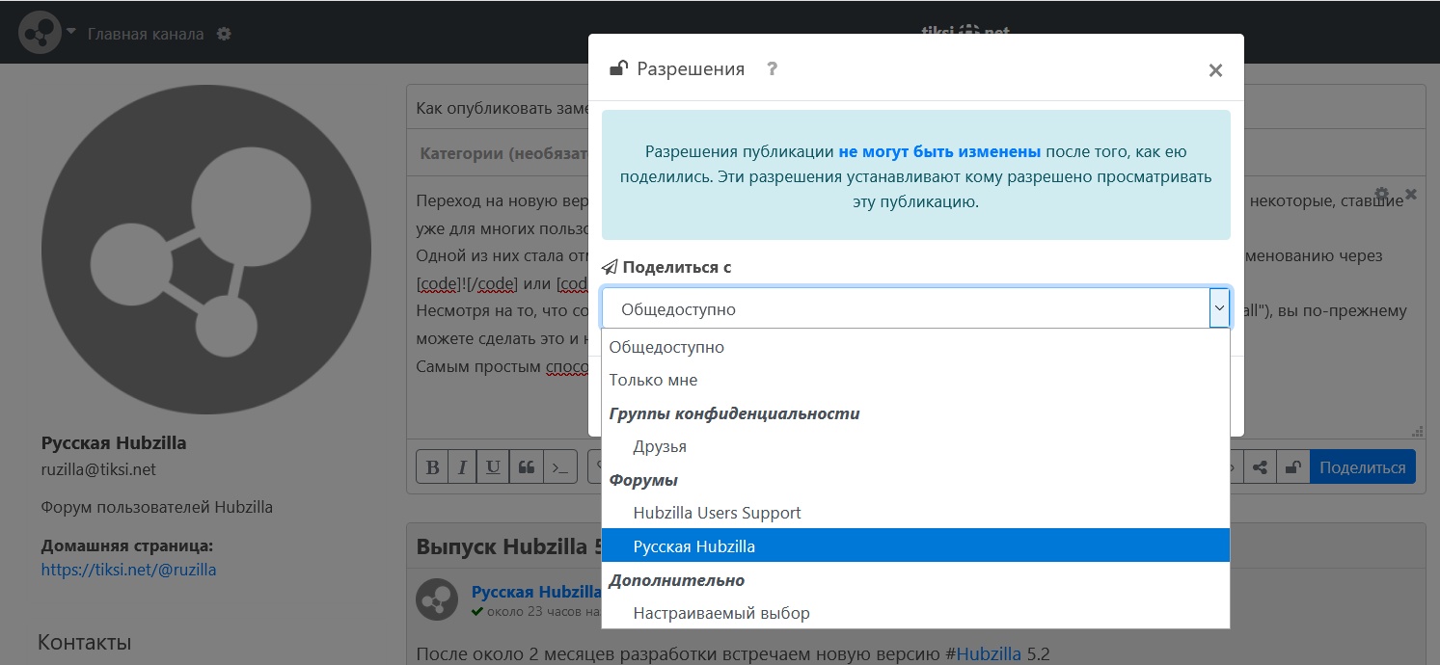Open the gear settings next to Главная канала
The height and width of the screenshot is (665, 1440).
[x=224, y=34]
